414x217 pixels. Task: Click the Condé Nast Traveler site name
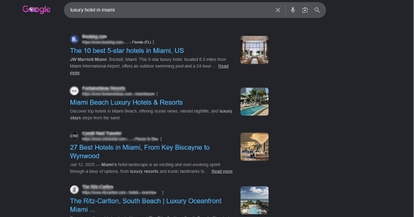102,133
